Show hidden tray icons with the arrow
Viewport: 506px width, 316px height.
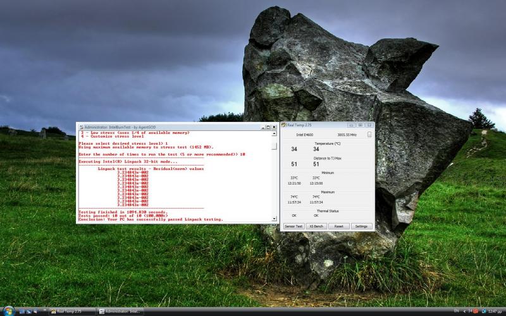coord(465,311)
